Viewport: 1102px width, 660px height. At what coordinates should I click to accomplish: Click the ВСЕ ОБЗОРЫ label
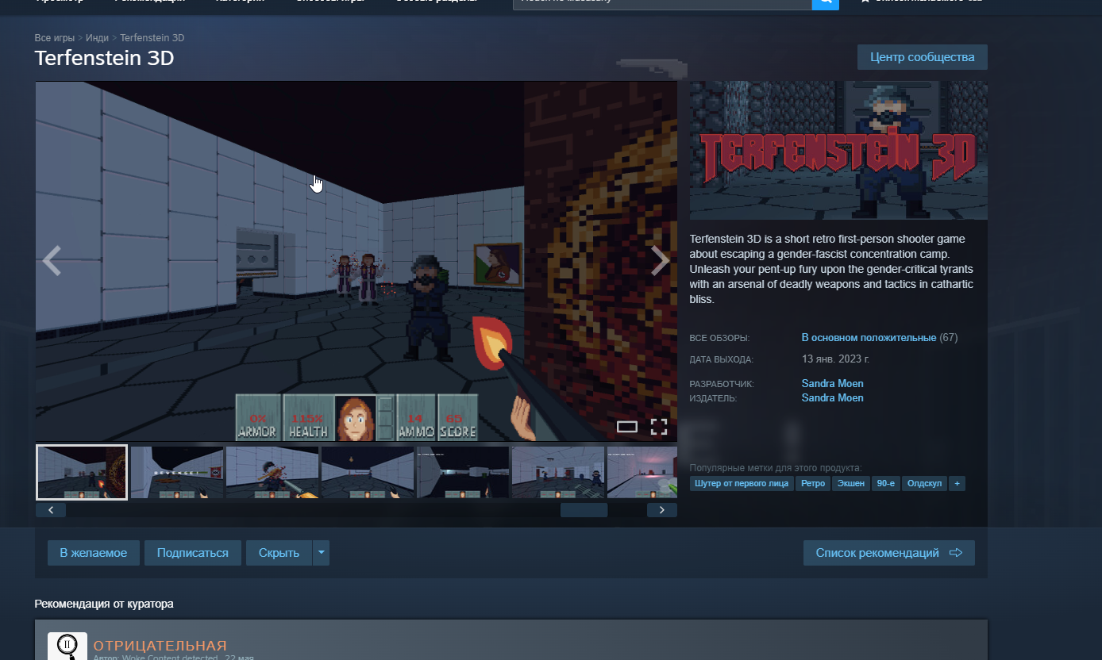point(719,338)
